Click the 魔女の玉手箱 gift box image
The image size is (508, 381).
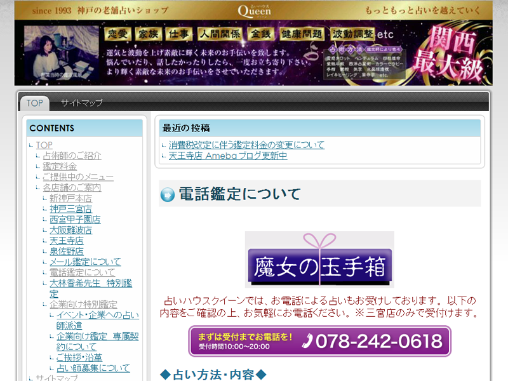point(319,260)
